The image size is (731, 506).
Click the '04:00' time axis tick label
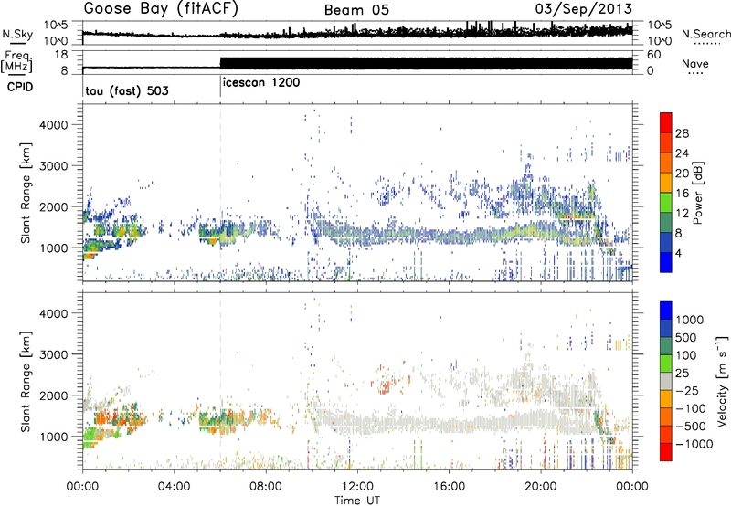[x=174, y=487]
